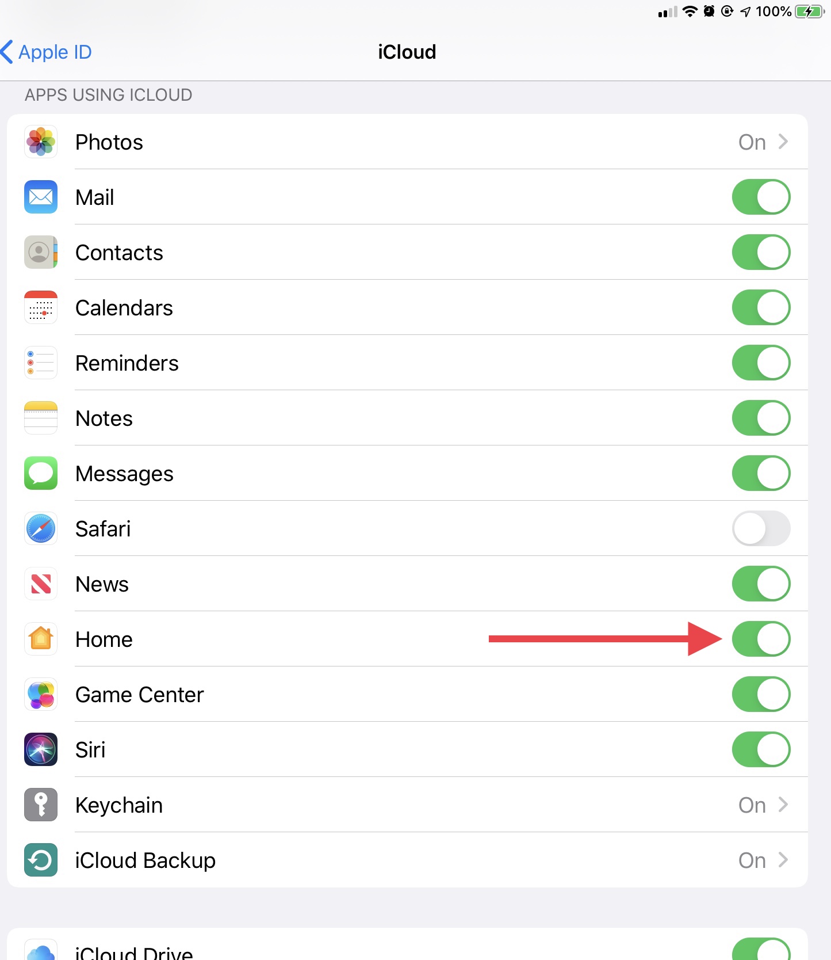Screen dimensions: 831x960
Task: Tap the Calendars app icon
Action: click(41, 307)
